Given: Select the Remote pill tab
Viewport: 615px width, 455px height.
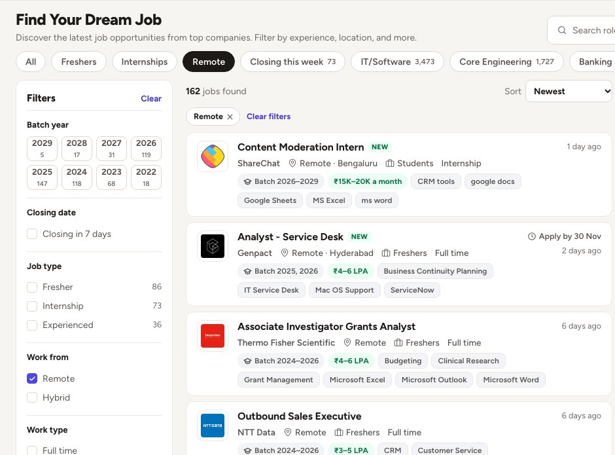Looking at the screenshot, I should click(x=209, y=62).
